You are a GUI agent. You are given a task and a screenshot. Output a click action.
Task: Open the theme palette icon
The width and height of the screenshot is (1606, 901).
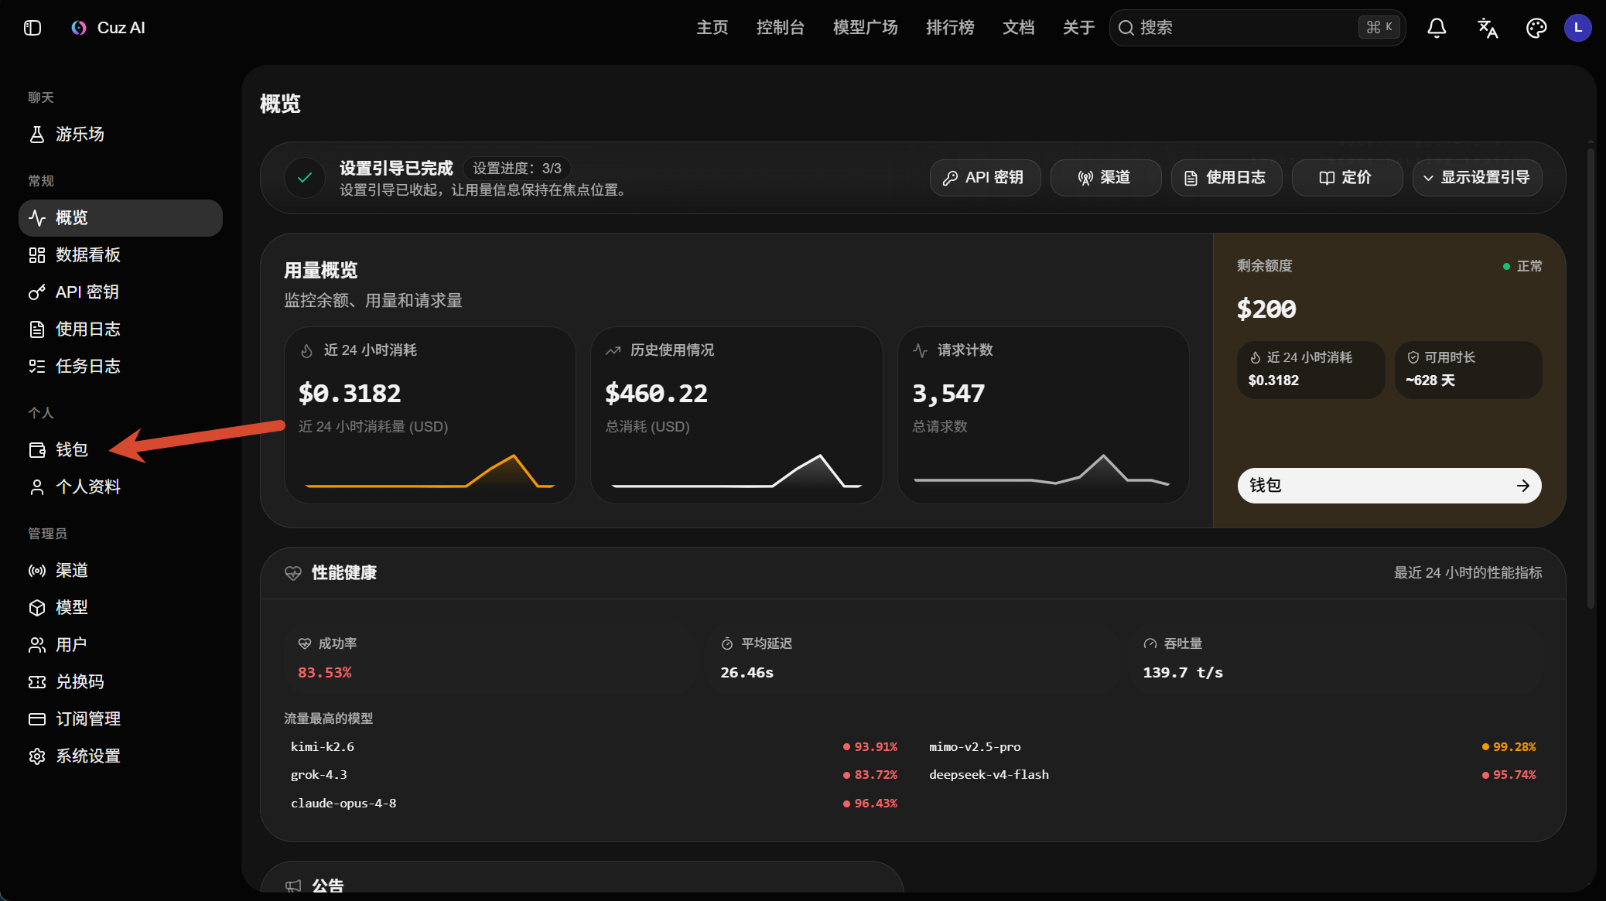click(x=1536, y=28)
